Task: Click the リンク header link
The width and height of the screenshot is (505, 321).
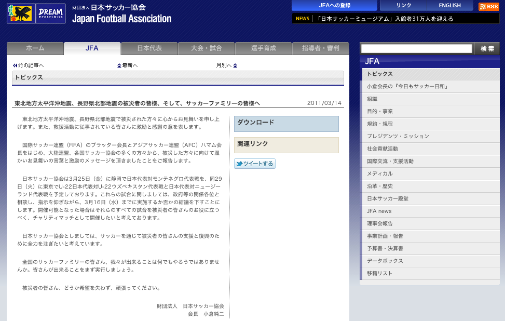Action: pos(403,6)
